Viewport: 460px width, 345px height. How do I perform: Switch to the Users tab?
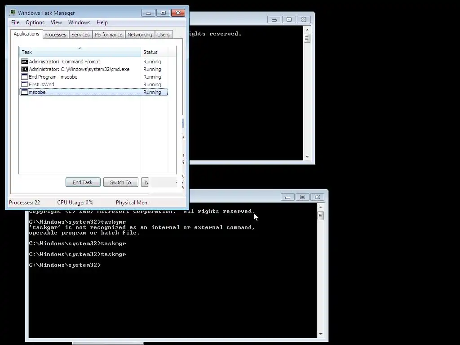164,35
